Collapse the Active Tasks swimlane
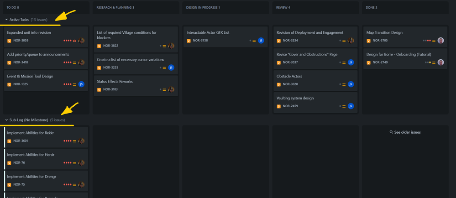Image resolution: width=456 pixels, height=198 pixels. coord(6,20)
